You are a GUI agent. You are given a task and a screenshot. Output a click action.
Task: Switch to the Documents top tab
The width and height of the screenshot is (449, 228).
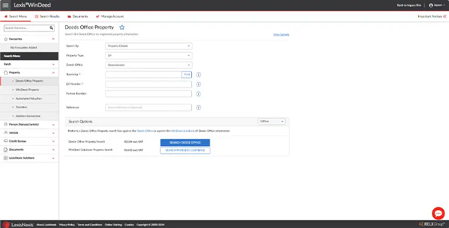tap(77, 17)
